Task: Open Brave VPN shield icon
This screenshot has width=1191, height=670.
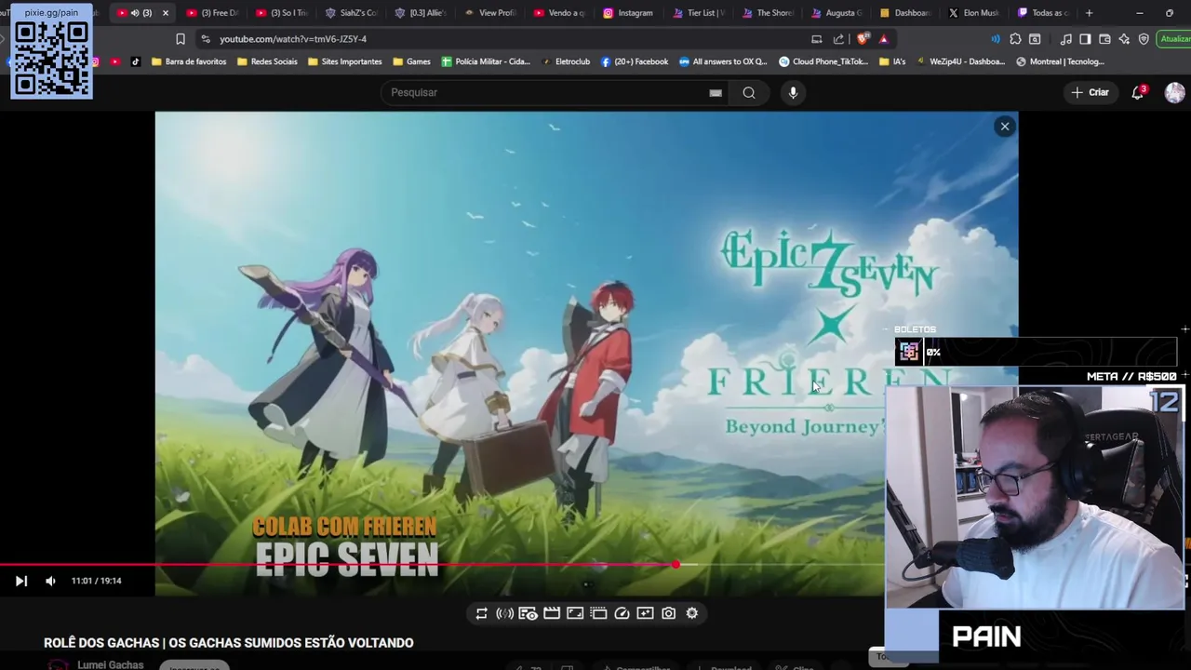Action: click(x=1144, y=39)
